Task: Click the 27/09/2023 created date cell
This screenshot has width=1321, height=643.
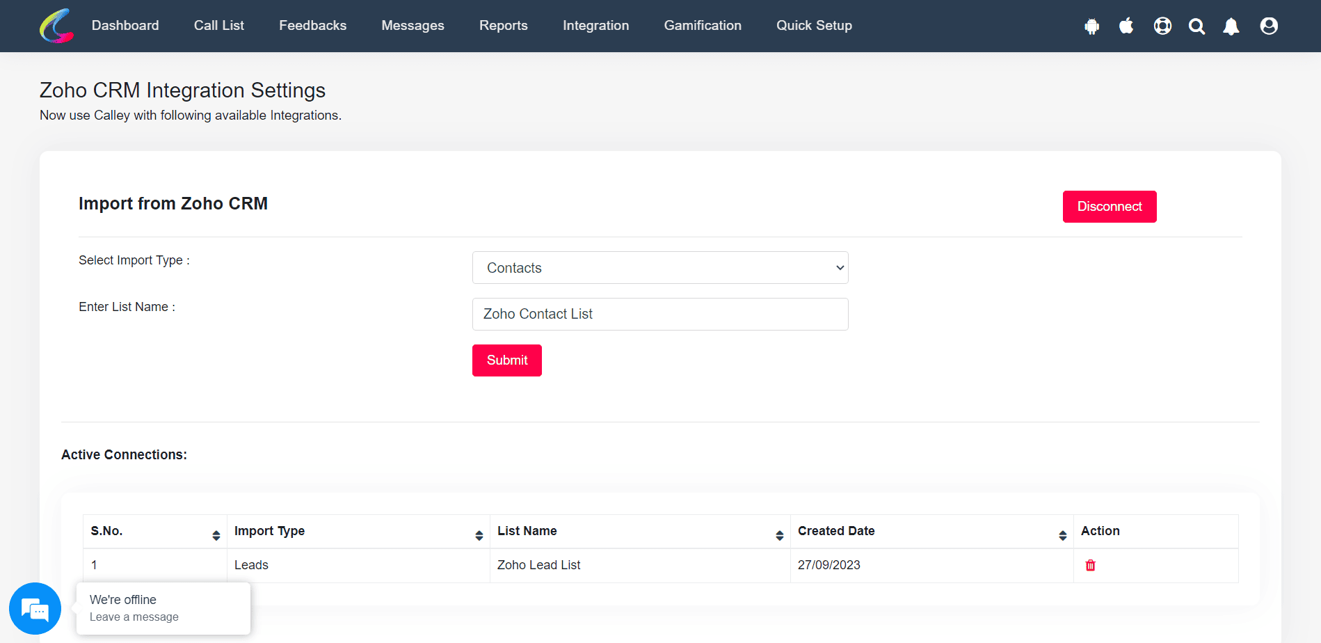Action: point(932,565)
